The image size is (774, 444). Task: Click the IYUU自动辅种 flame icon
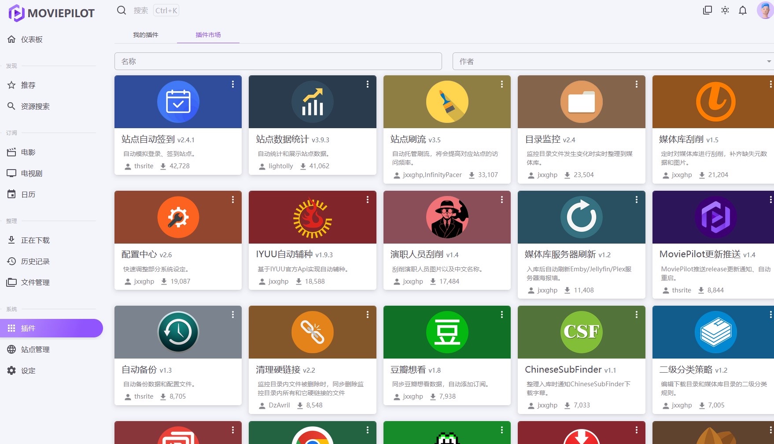point(312,217)
